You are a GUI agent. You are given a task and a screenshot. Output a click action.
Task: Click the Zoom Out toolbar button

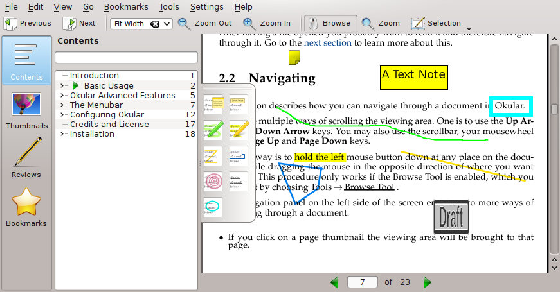pyautogui.click(x=205, y=23)
